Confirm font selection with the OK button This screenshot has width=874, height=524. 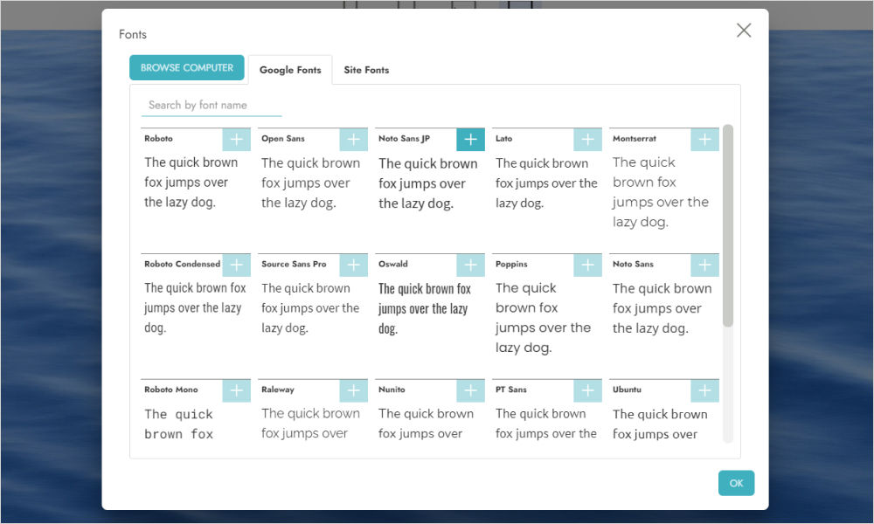[736, 483]
